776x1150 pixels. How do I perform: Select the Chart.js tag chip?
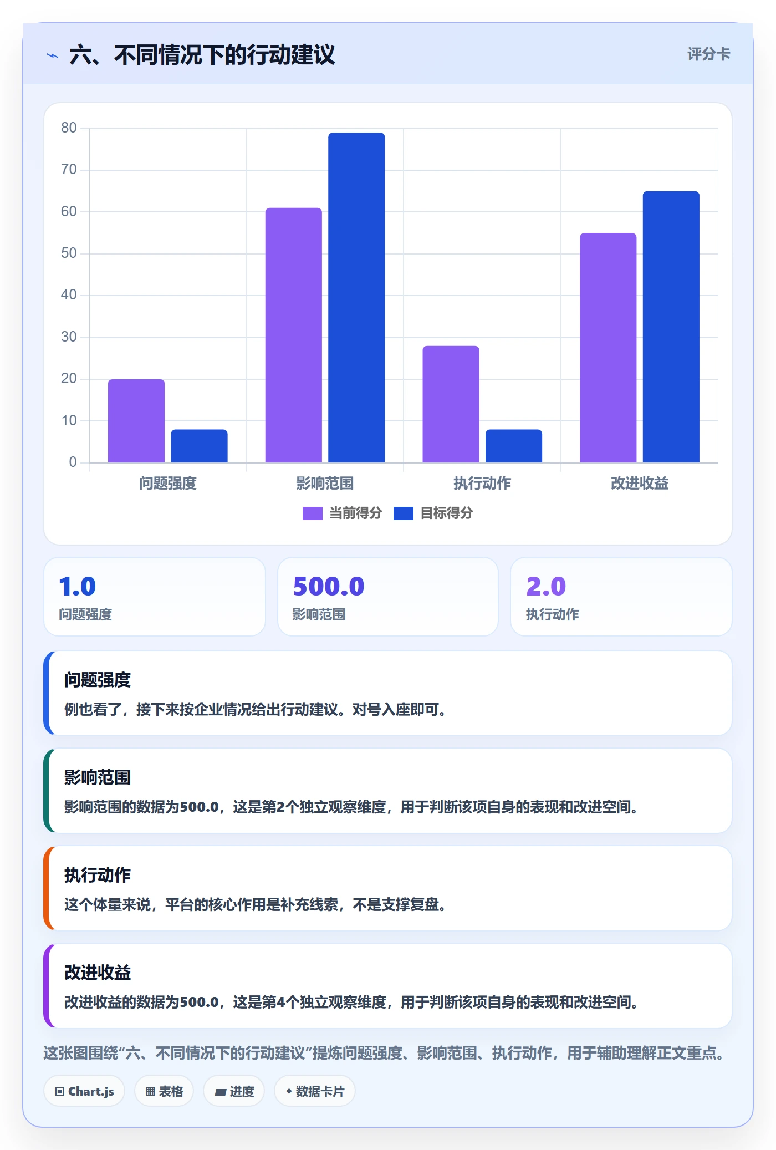click(84, 1091)
